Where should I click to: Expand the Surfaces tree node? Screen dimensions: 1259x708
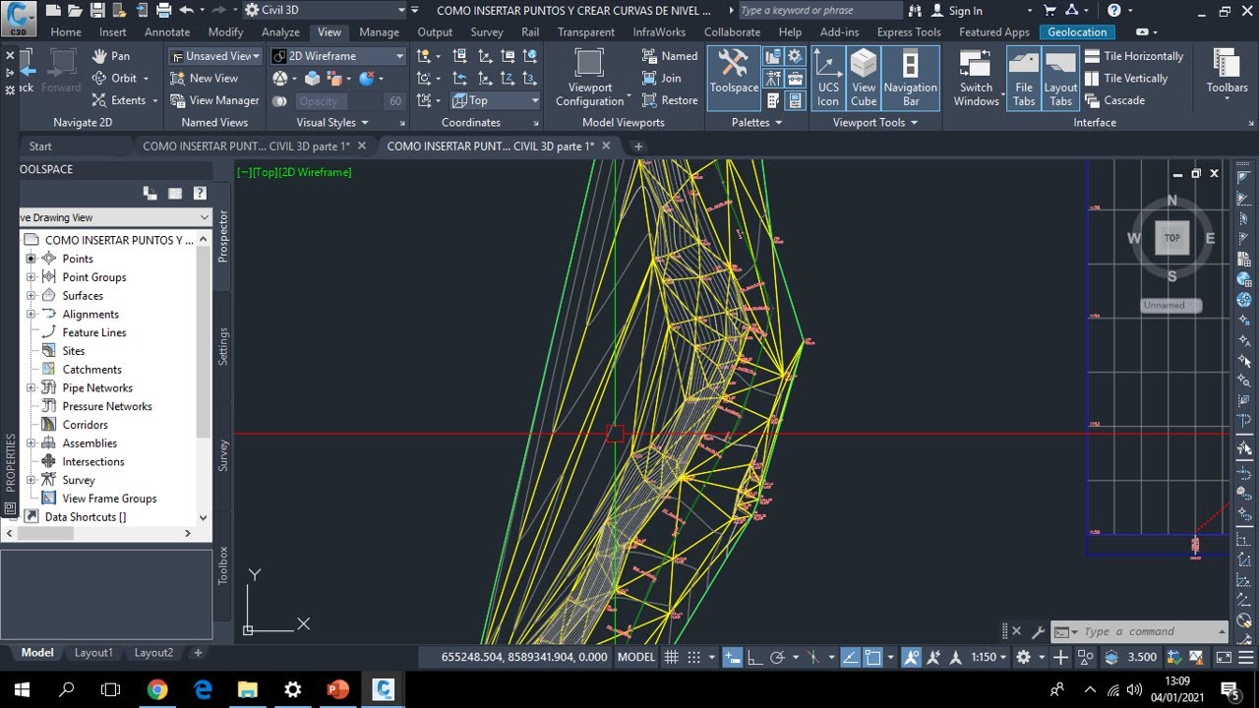[x=31, y=296]
